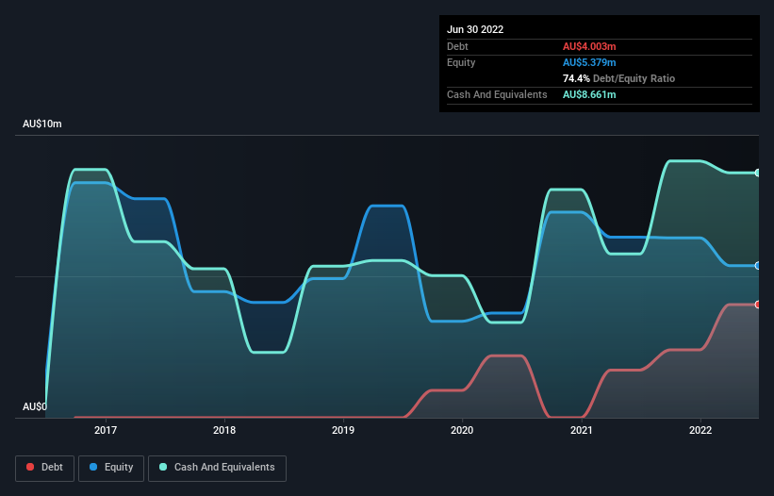Select the 2020 x-axis label

[462, 430]
